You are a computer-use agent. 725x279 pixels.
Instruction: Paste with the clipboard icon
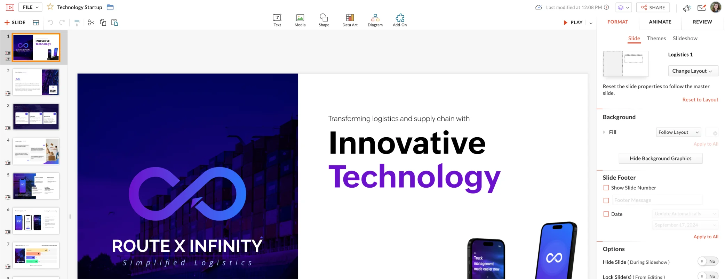[114, 23]
